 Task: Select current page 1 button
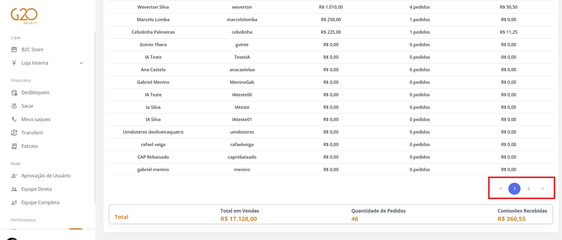[x=514, y=189]
